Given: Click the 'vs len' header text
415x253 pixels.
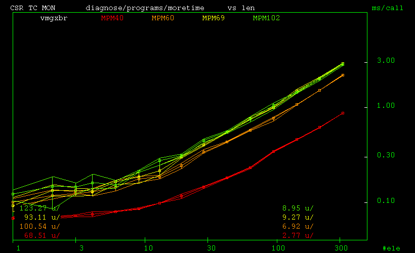Looking at the screenshot, I should [x=241, y=8].
